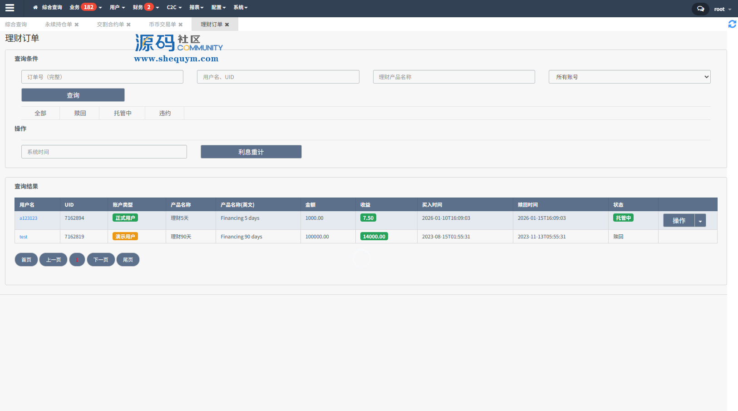Image resolution: width=738 pixels, height=411 pixels.
Task: Close the 币币交易单 tab
Action: click(181, 25)
